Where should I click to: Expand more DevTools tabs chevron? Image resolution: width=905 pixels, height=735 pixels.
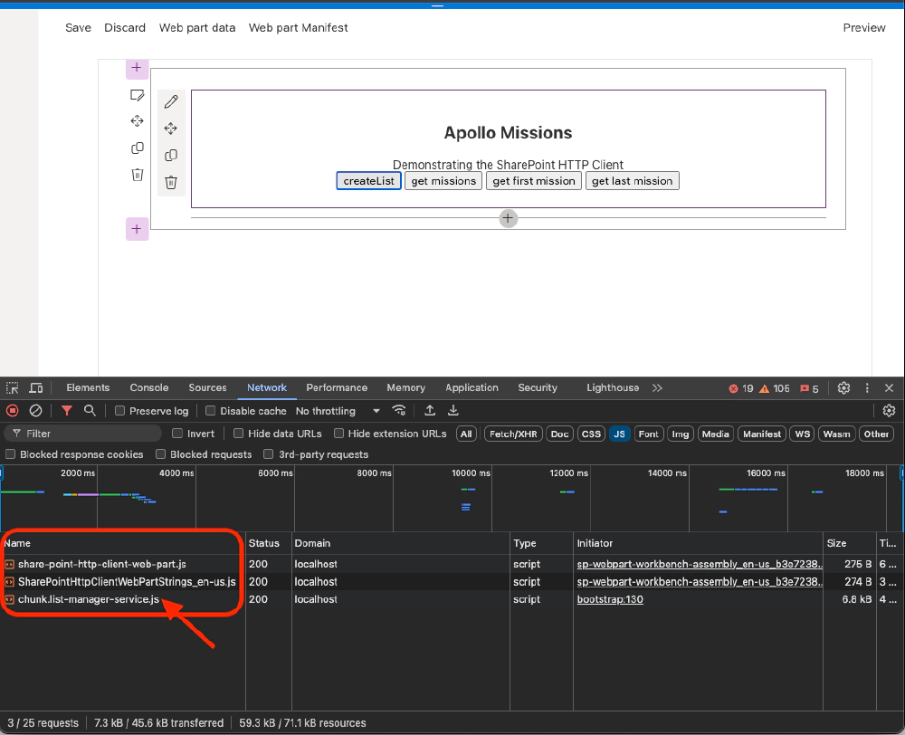657,388
